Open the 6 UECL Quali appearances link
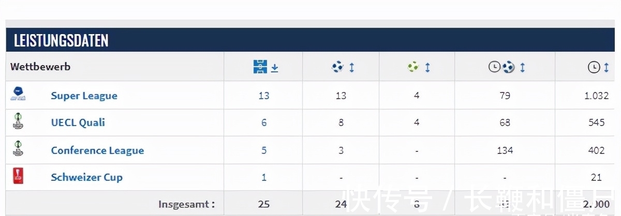 tap(264, 122)
